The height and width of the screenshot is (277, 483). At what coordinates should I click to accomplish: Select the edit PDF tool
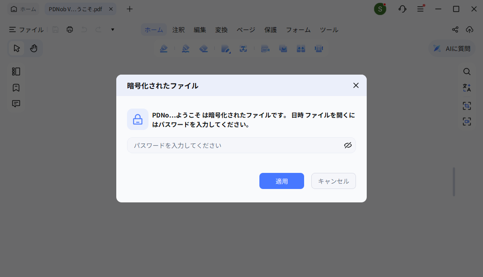pyautogui.click(x=225, y=49)
